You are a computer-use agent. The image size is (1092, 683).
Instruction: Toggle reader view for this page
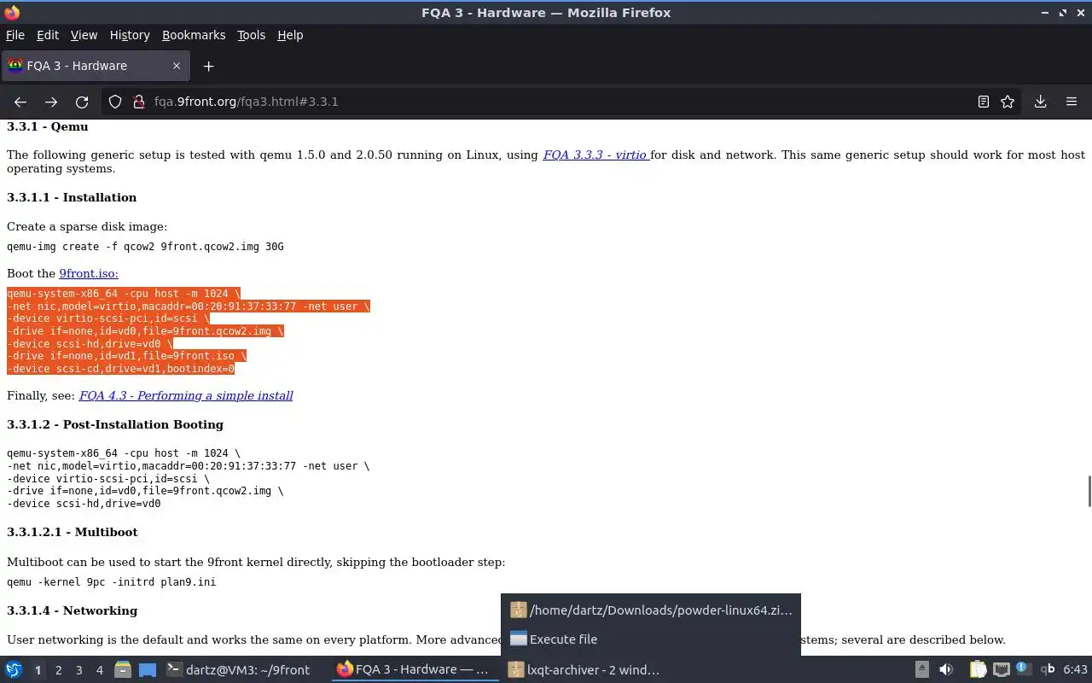[984, 102]
